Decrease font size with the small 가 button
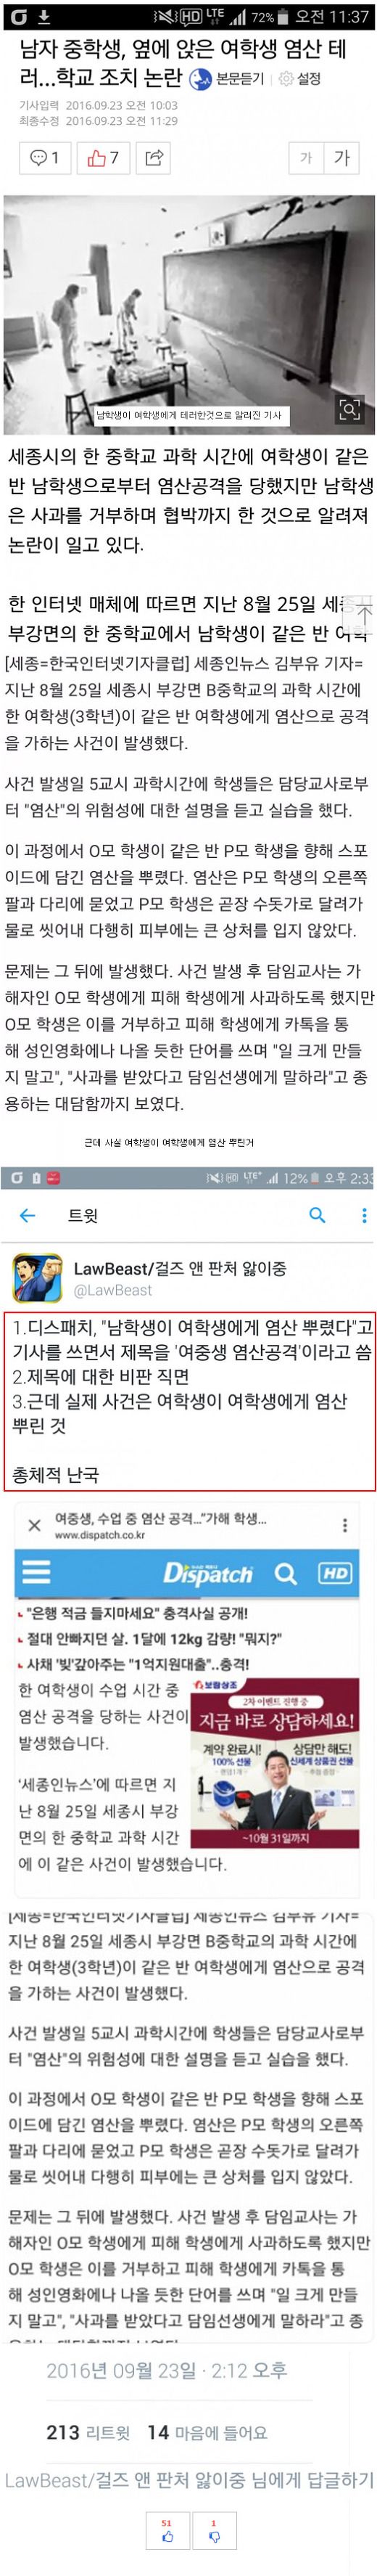 [x=306, y=157]
